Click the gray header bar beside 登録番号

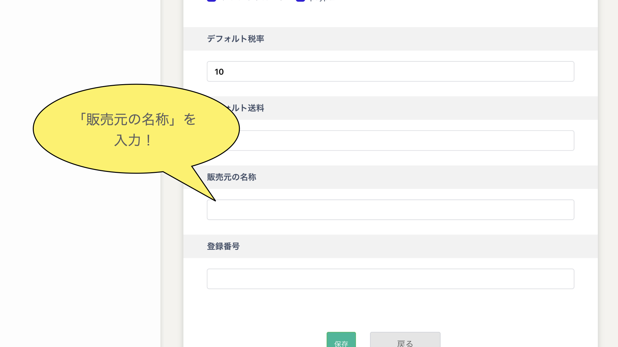click(x=418, y=246)
